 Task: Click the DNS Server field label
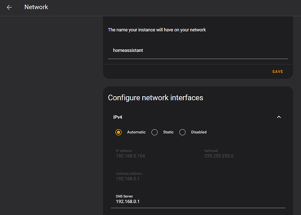pyautogui.click(x=125, y=196)
